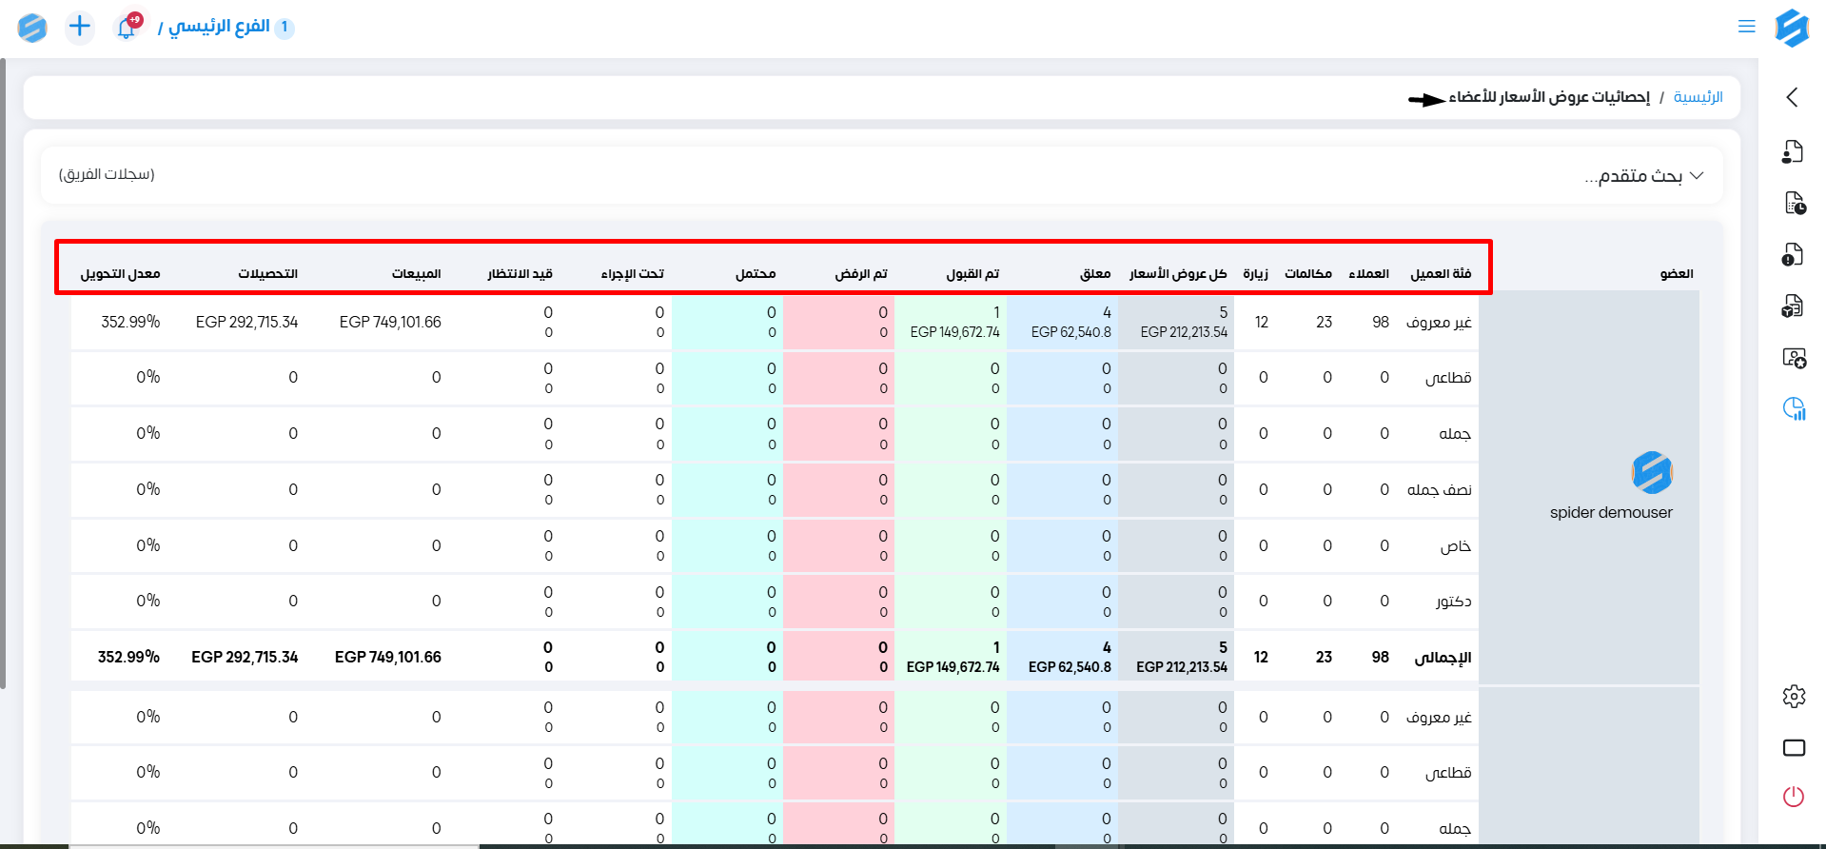Click the document with person sidebar icon

1793,151
